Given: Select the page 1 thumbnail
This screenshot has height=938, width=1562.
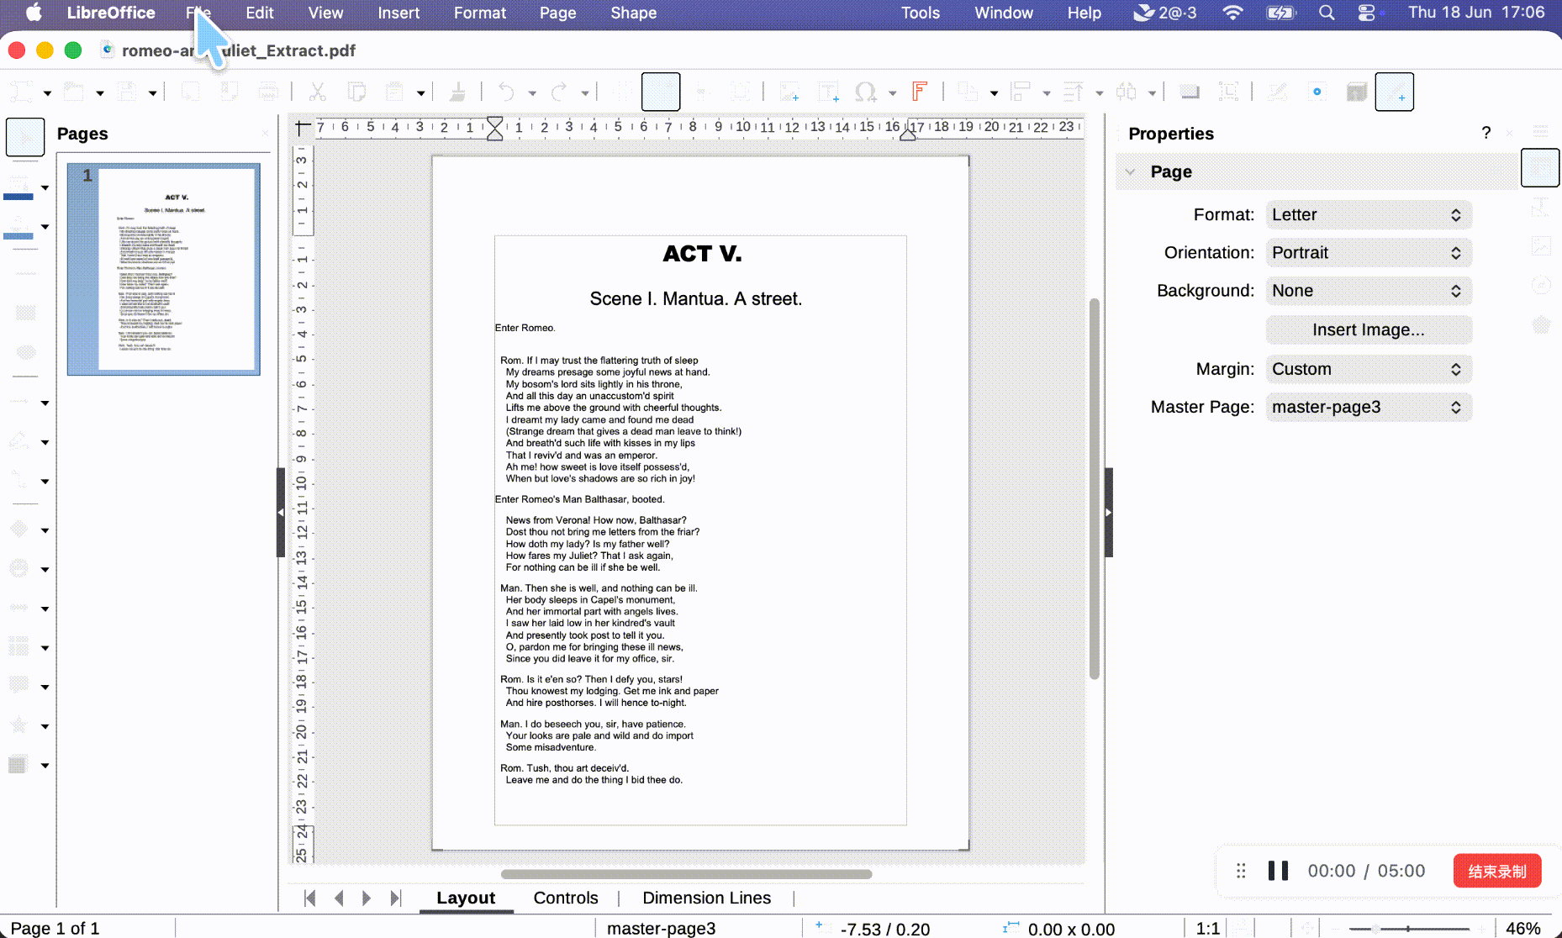Looking at the screenshot, I should tap(164, 269).
